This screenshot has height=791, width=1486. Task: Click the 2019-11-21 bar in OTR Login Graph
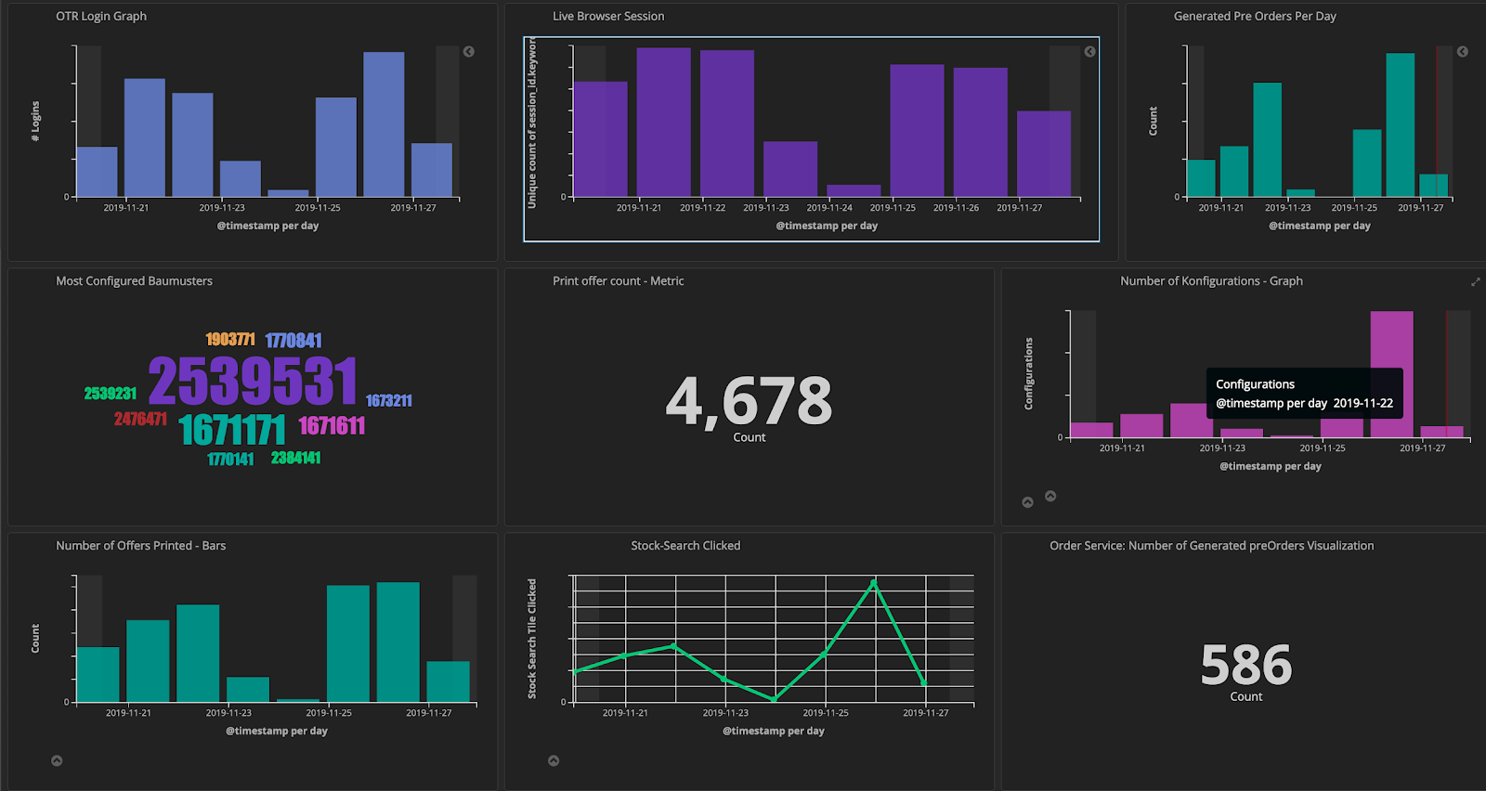tap(145, 137)
